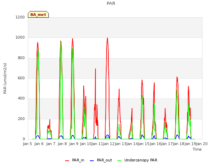223x167 pixels.
Task: Click y-axis label 1200
Action: (20, 17)
